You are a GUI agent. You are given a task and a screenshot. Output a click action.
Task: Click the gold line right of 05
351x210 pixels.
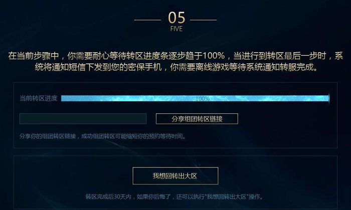(204, 20)
